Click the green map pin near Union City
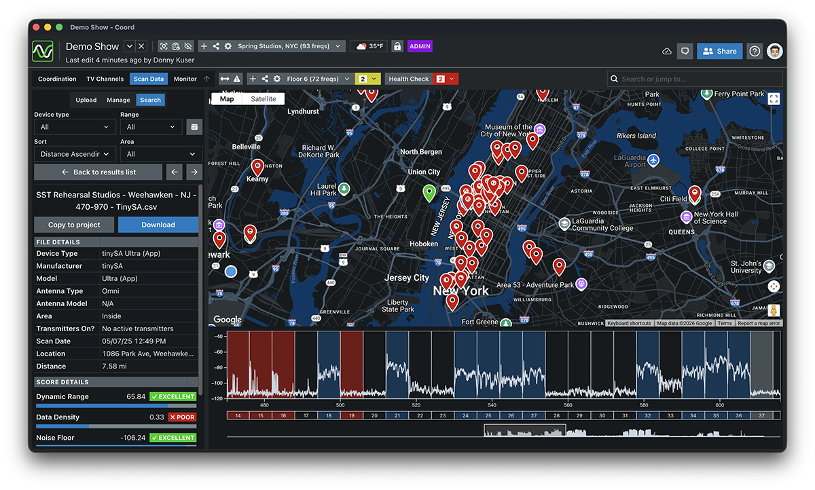815x490 pixels. click(429, 193)
